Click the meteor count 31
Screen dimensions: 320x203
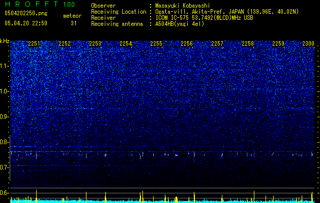74,23
